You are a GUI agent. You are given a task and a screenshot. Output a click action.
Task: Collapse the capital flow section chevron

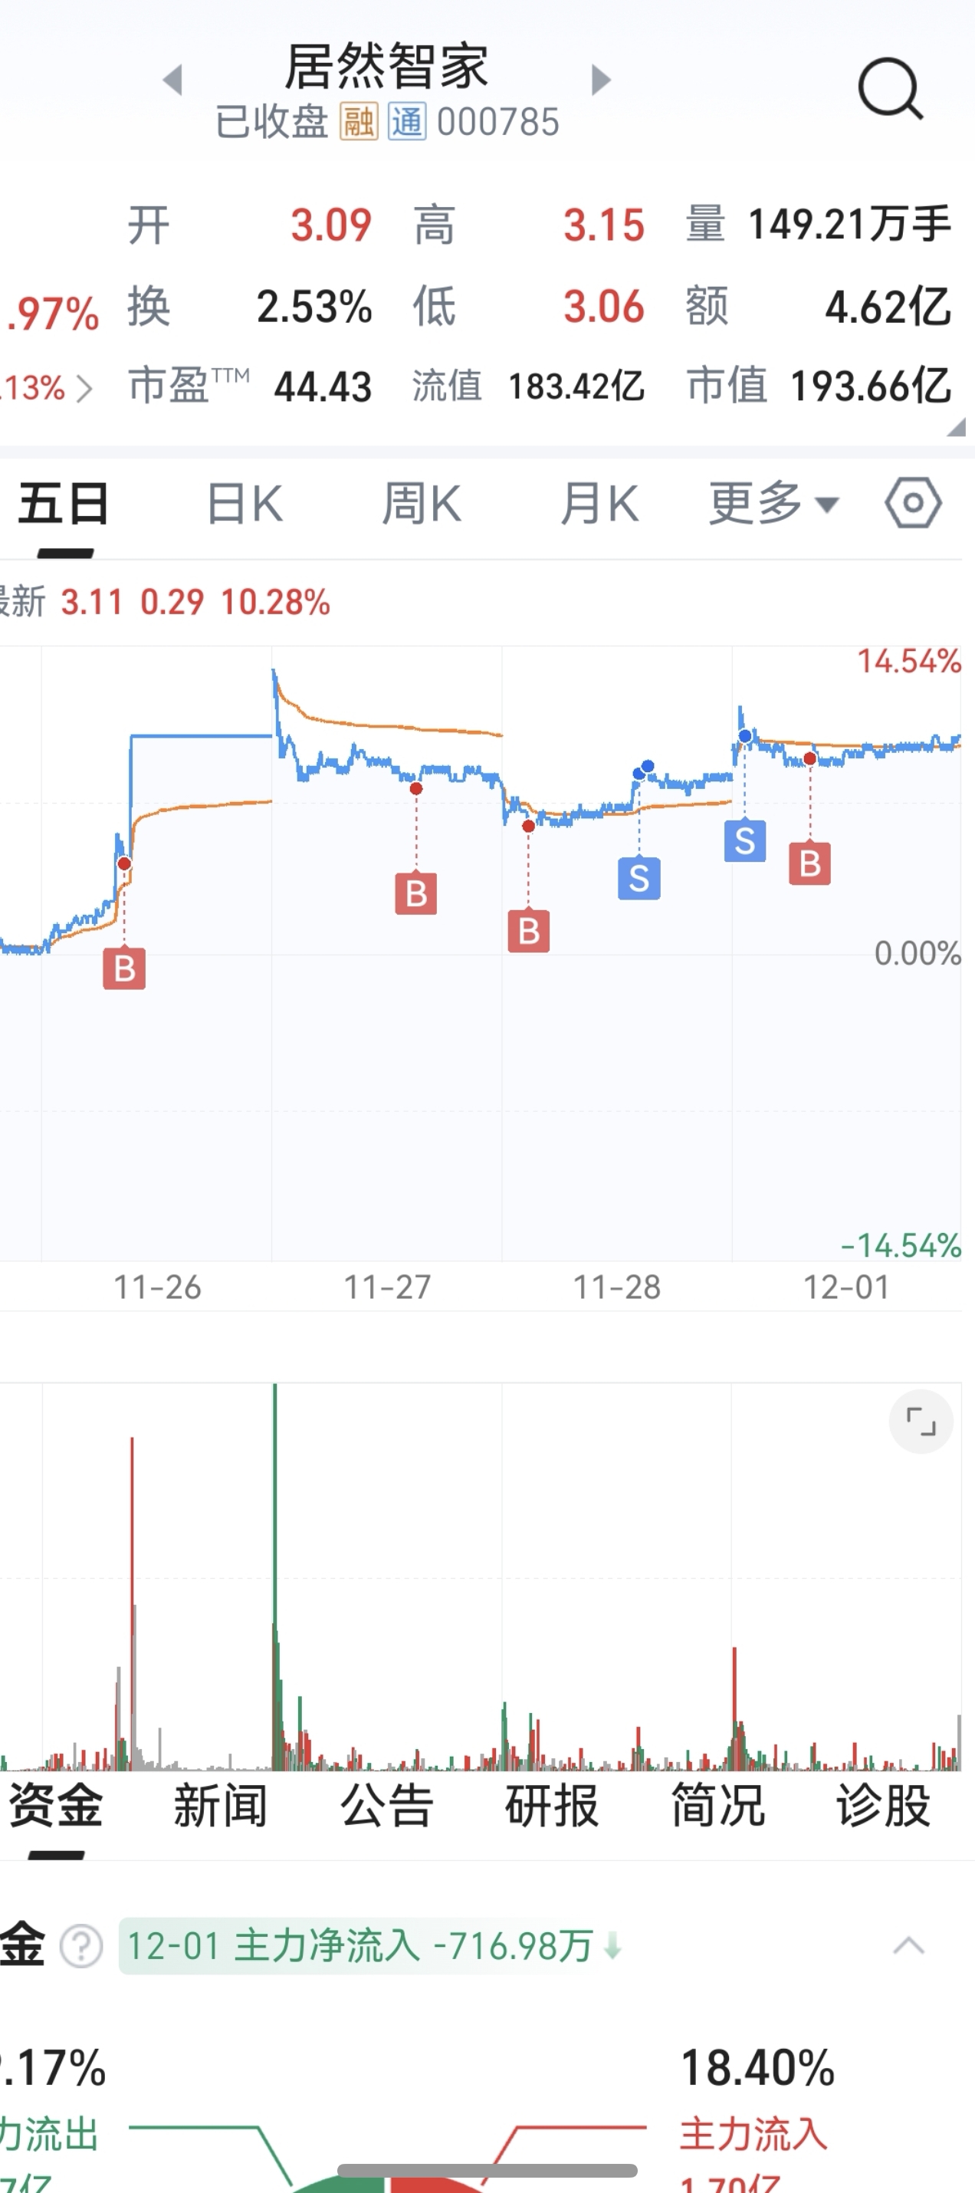(908, 1946)
